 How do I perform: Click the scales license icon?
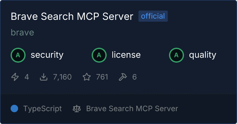(77, 108)
